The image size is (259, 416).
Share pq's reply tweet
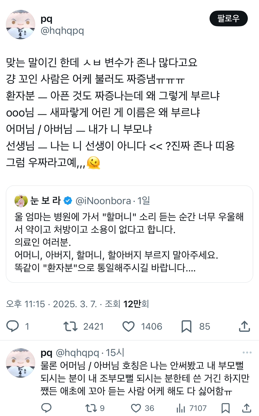click(247, 408)
